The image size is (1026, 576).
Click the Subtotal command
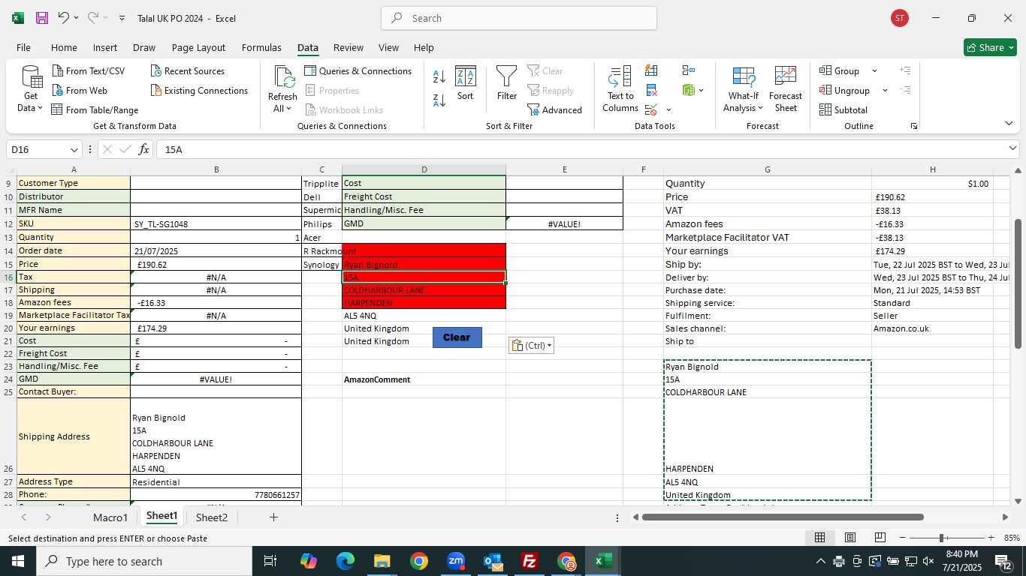coord(843,109)
